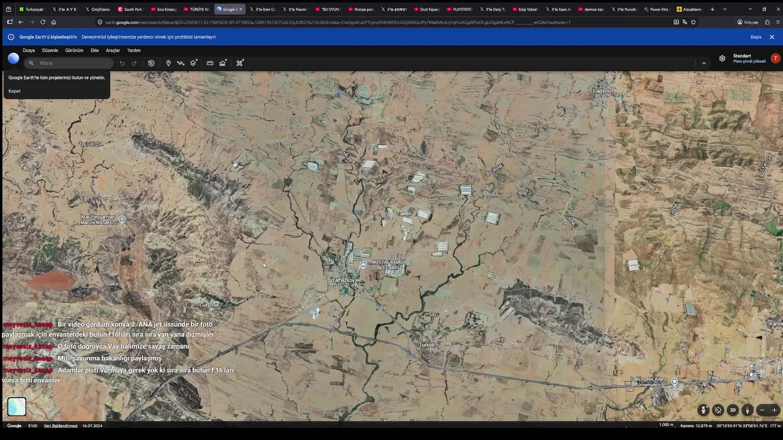
Task: Click the browser home icon
Action: pyautogui.click(x=53, y=22)
